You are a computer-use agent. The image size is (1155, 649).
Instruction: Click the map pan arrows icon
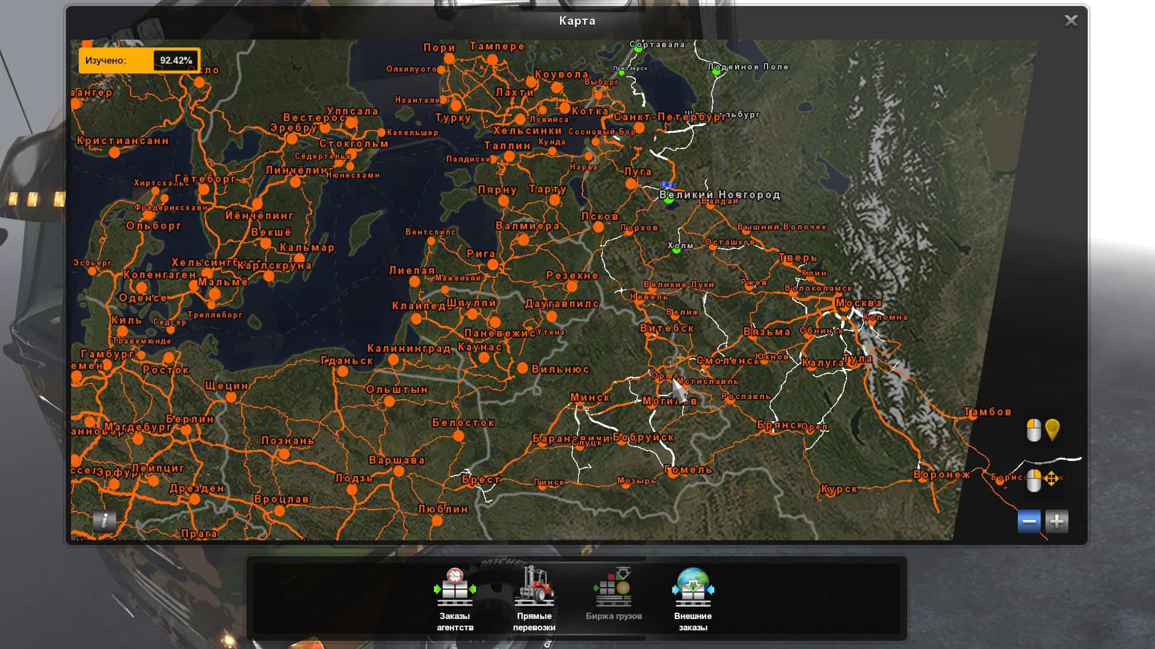pos(1052,479)
